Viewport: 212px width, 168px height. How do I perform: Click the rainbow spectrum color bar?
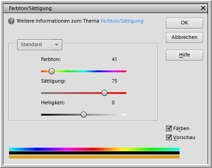94,149
